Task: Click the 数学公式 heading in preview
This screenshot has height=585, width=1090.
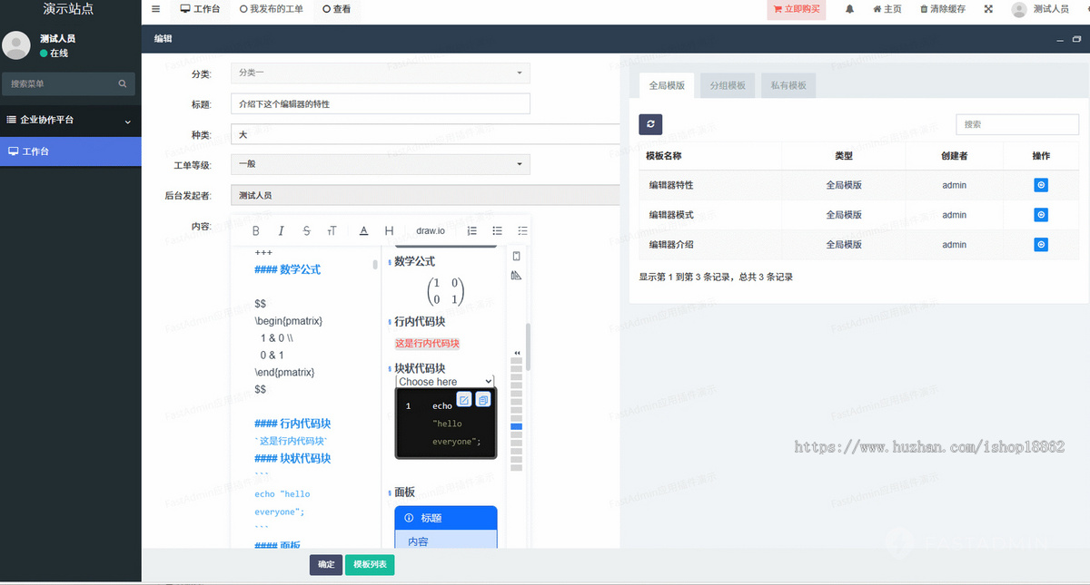Action: (x=414, y=261)
